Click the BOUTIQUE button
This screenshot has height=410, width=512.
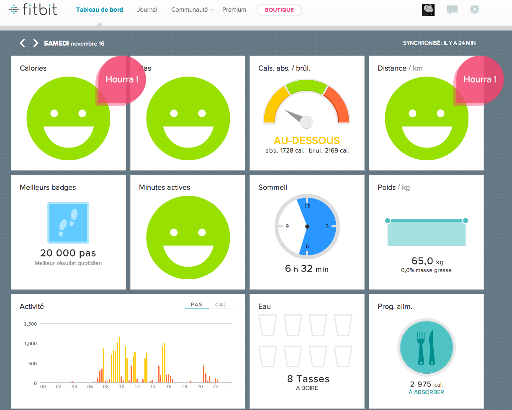coord(279,10)
